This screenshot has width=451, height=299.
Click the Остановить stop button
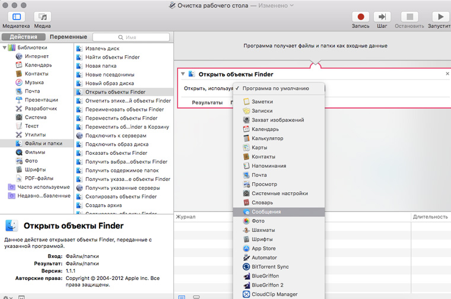(409, 17)
